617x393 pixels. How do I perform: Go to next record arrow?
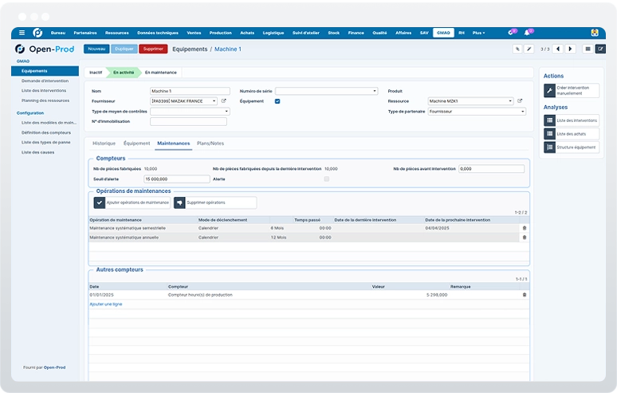click(x=570, y=49)
